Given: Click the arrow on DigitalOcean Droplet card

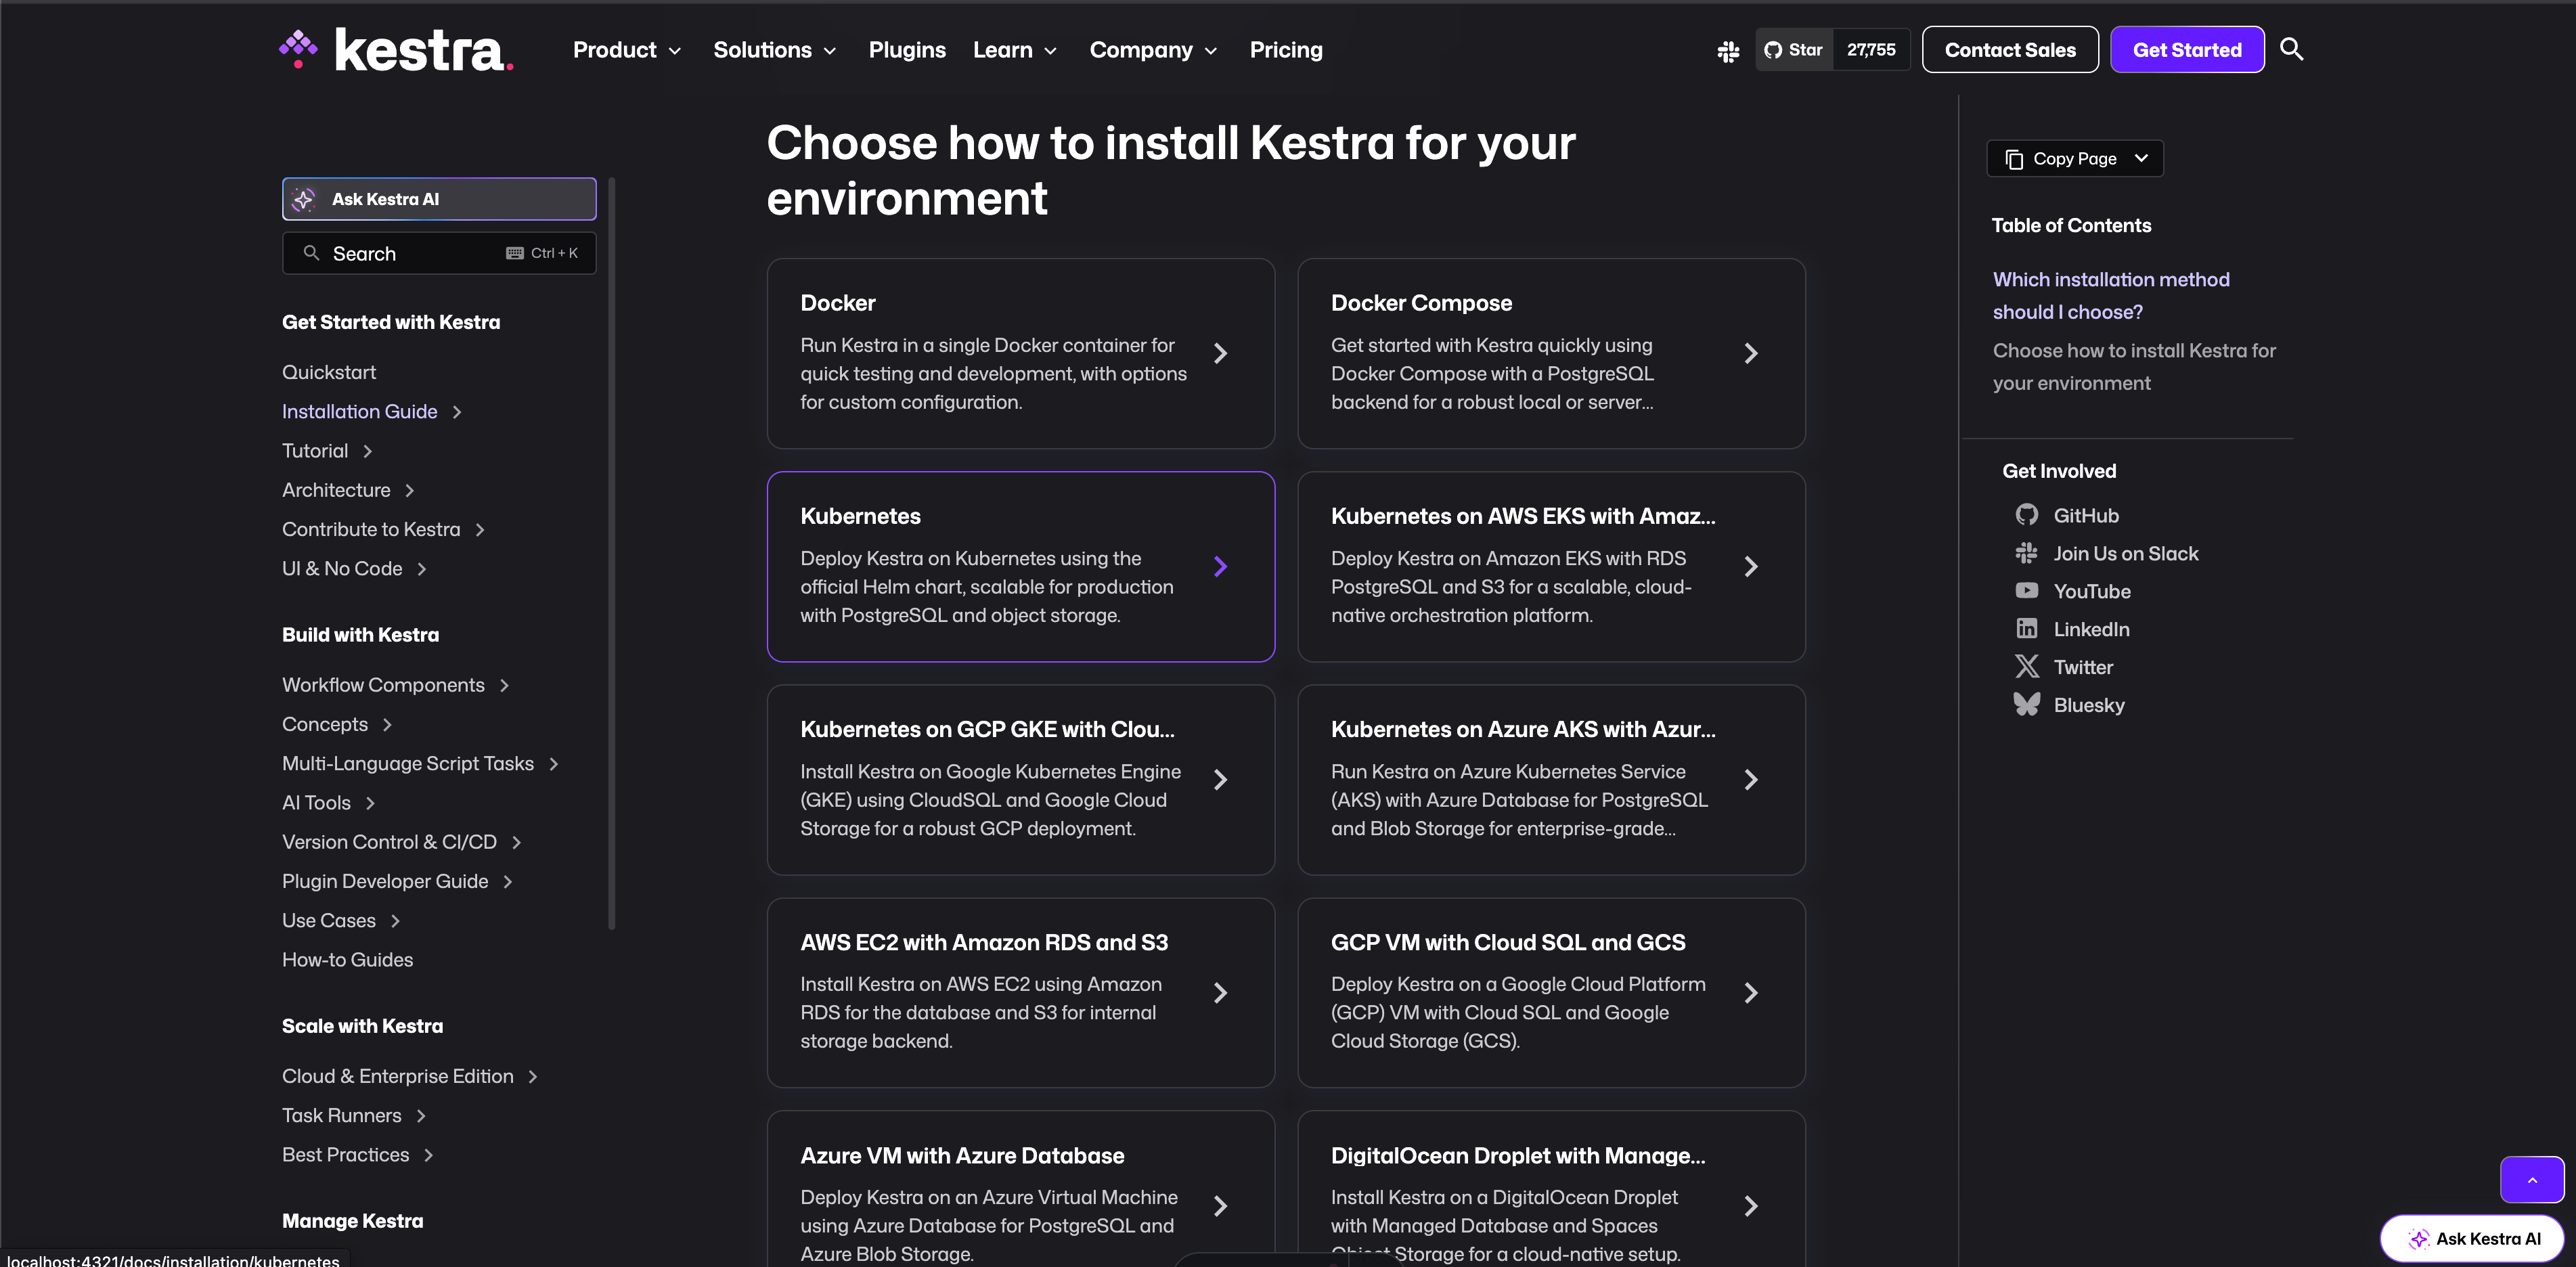Looking at the screenshot, I should tap(1751, 1206).
